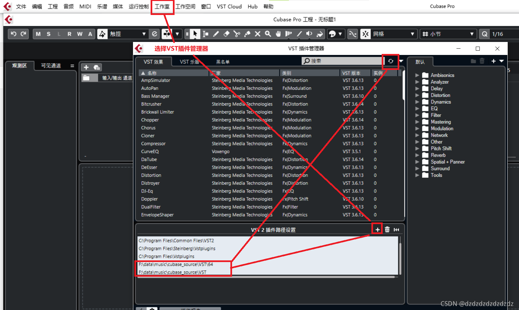Open the Hub menu
The image size is (519, 310).
[x=252, y=6]
